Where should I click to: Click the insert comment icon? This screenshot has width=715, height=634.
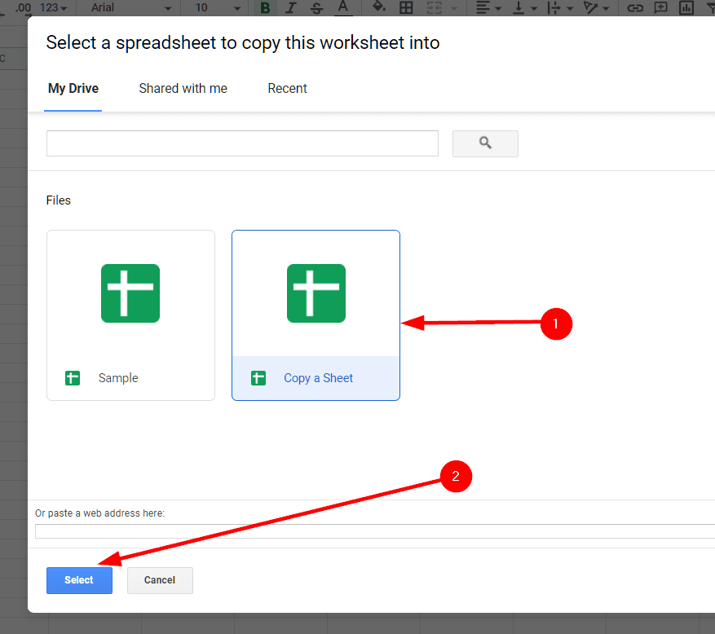coord(660,7)
